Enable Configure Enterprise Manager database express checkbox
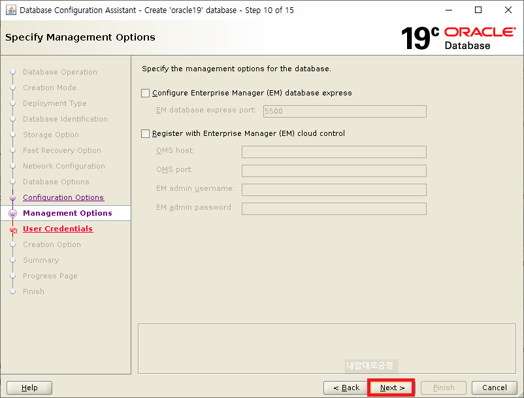This screenshot has height=398, width=524. 145,93
